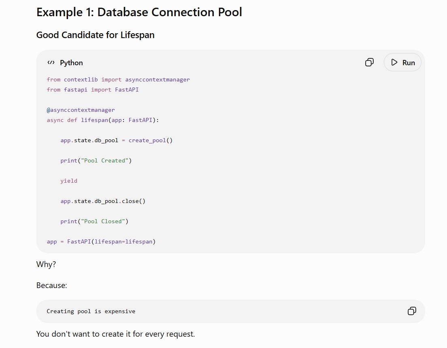Click the print("Pool Created") line
Viewport: 447px width, 348px height.
click(96, 160)
